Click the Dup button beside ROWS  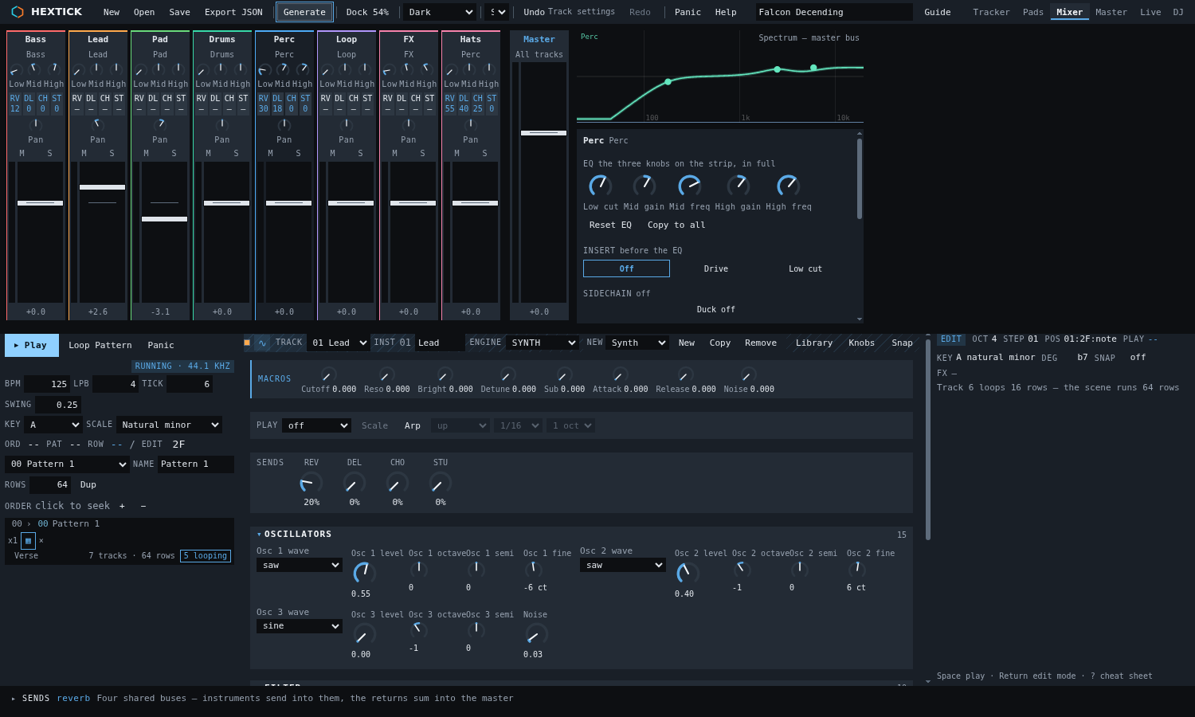88,484
